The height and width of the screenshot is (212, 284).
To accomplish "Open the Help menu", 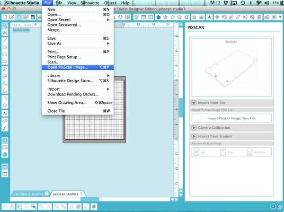I will point(125,3).
